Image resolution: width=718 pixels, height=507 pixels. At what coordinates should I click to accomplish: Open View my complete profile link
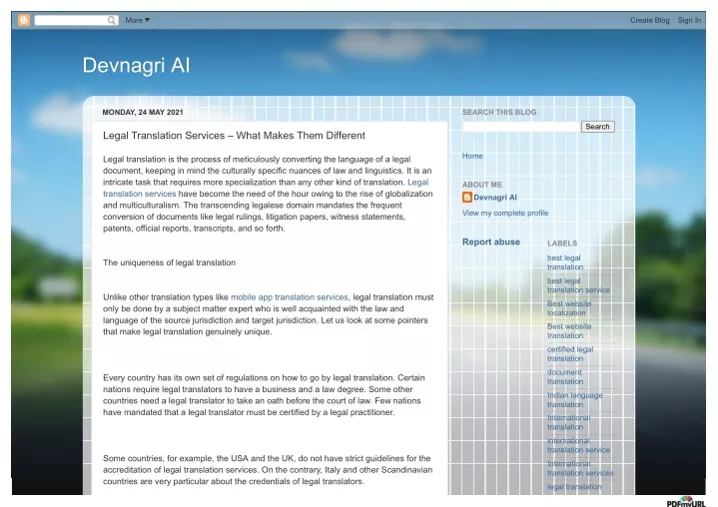[x=505, y=213]
